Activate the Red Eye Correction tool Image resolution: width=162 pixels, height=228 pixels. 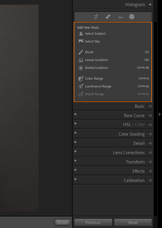click(120, 17)
